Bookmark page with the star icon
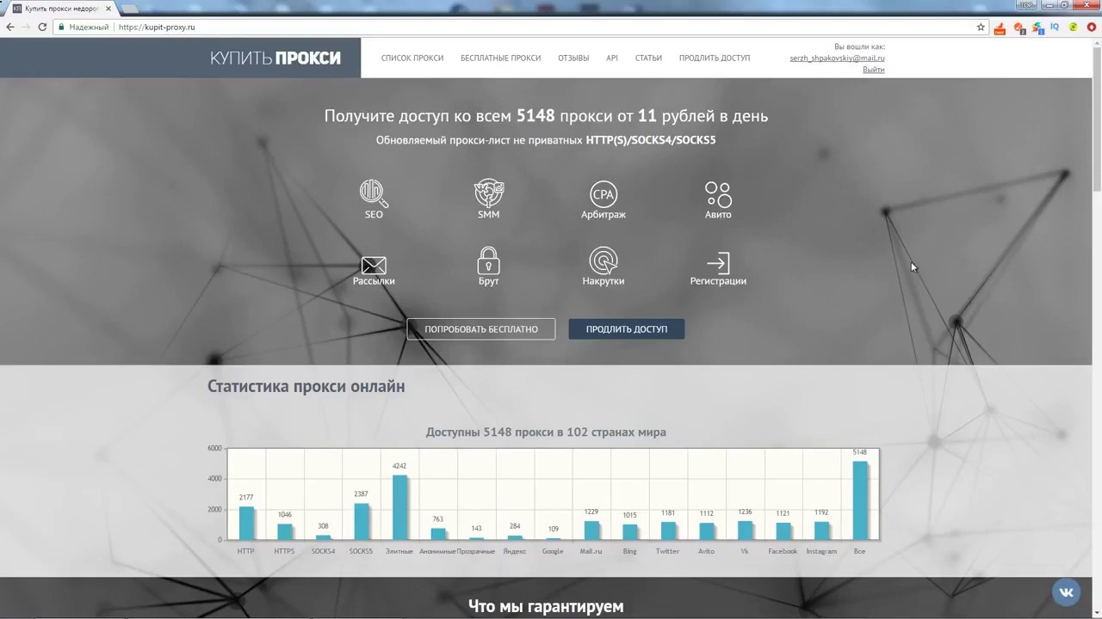Screen dimensions: 1102x619 tap(981, 27)
